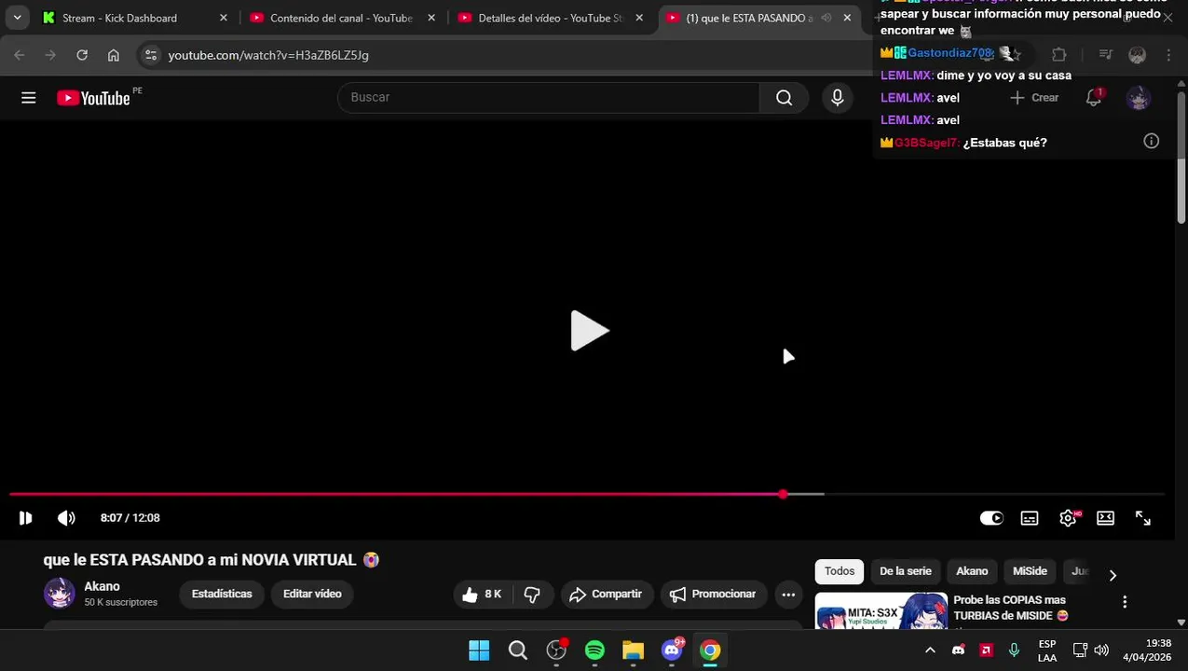
Task: Open the account avatar menu
Action: pyautogui.click(x=1138, y=98)
